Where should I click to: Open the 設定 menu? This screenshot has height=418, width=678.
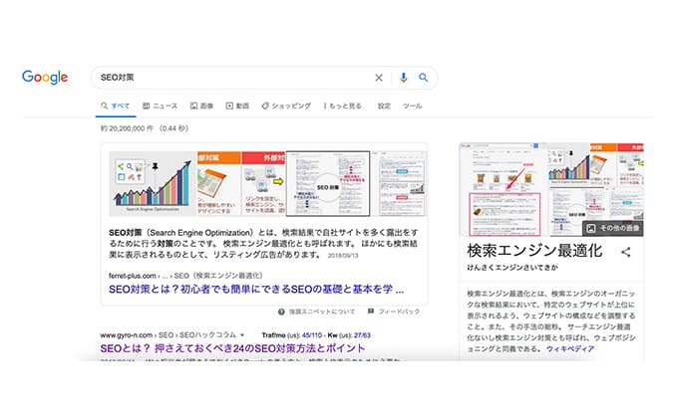coord(384,106)
